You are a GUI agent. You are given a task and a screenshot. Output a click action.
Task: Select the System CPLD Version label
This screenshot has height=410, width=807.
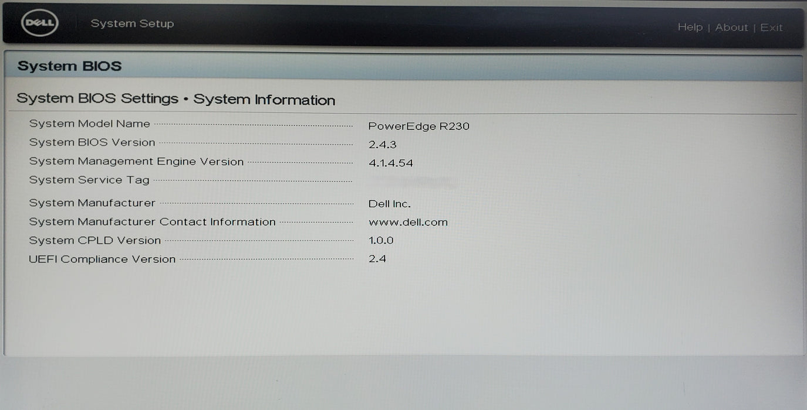pyautogui.click(x=94, y=240)
